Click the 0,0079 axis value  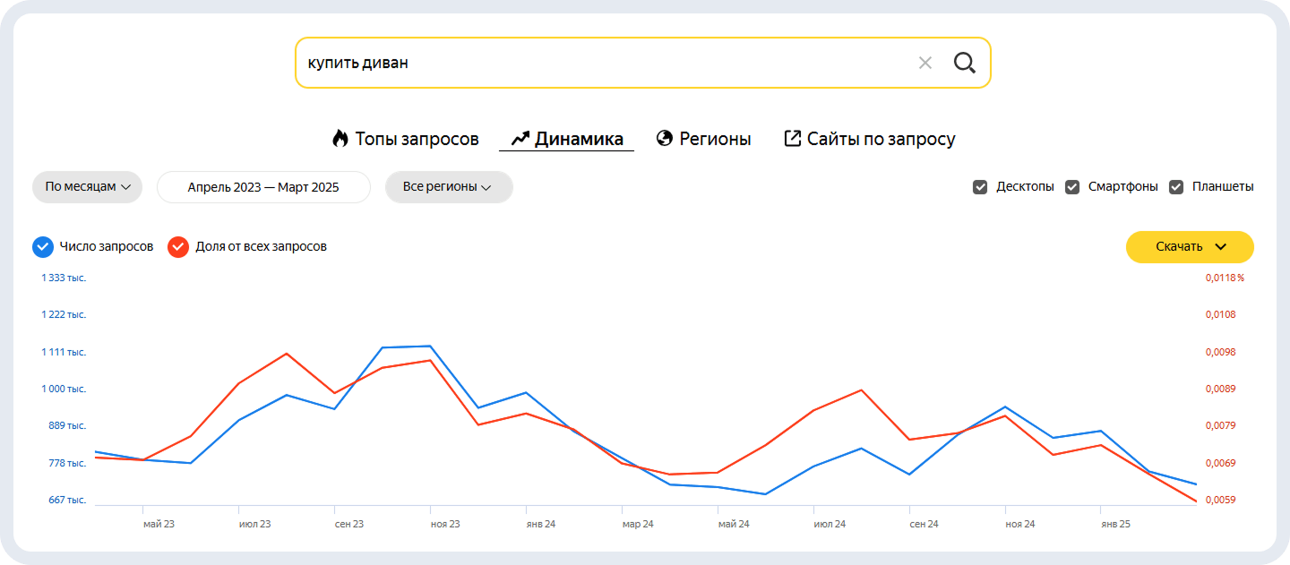coord(1220,425)
